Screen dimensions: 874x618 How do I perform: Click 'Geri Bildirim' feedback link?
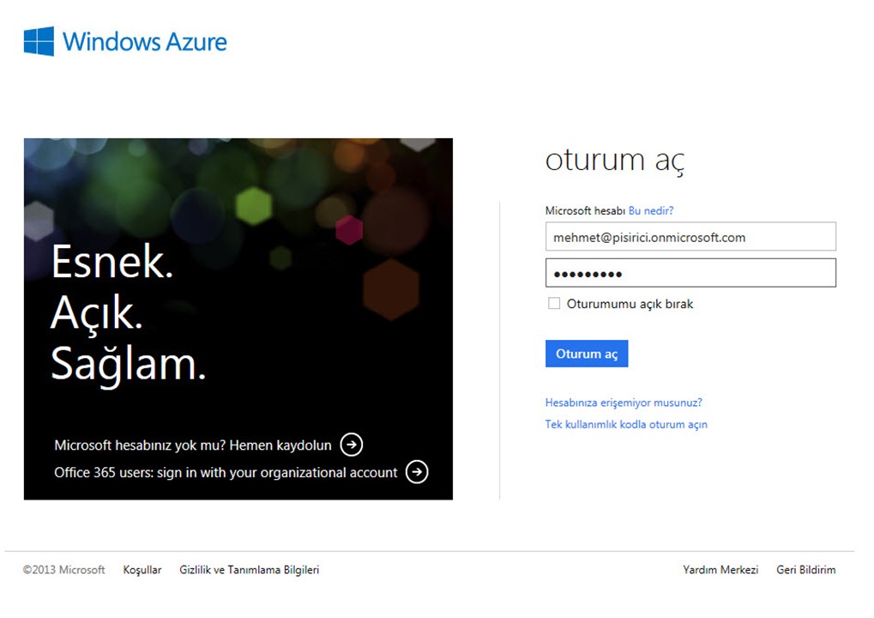pos(805,570)
